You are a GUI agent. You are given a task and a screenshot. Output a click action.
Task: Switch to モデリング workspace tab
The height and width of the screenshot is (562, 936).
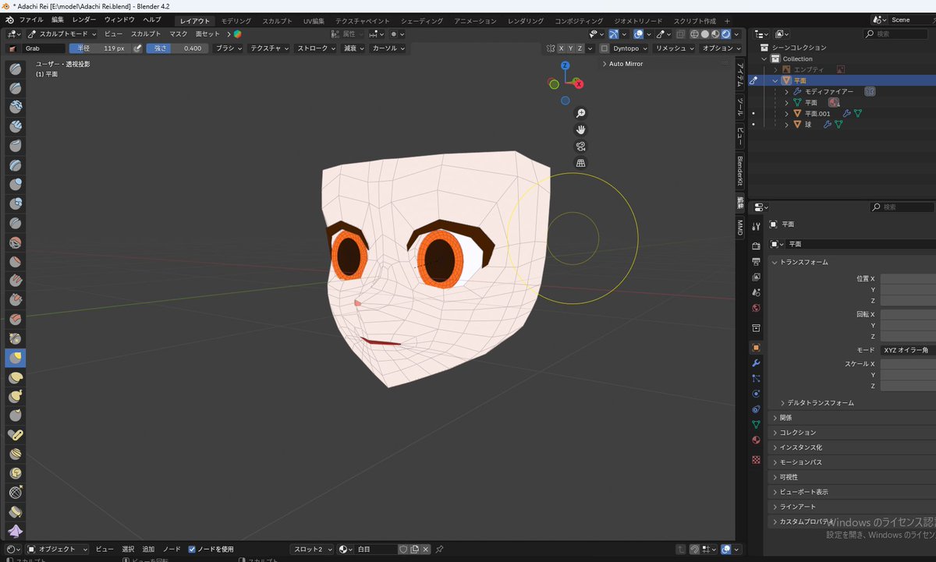click(x=236, y=20)
